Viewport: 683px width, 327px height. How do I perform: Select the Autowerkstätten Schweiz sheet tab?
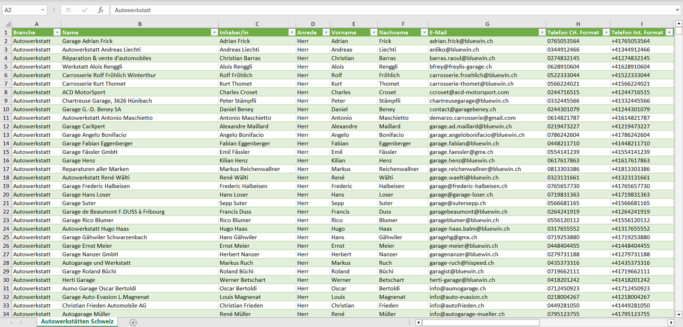click(77, 321)
